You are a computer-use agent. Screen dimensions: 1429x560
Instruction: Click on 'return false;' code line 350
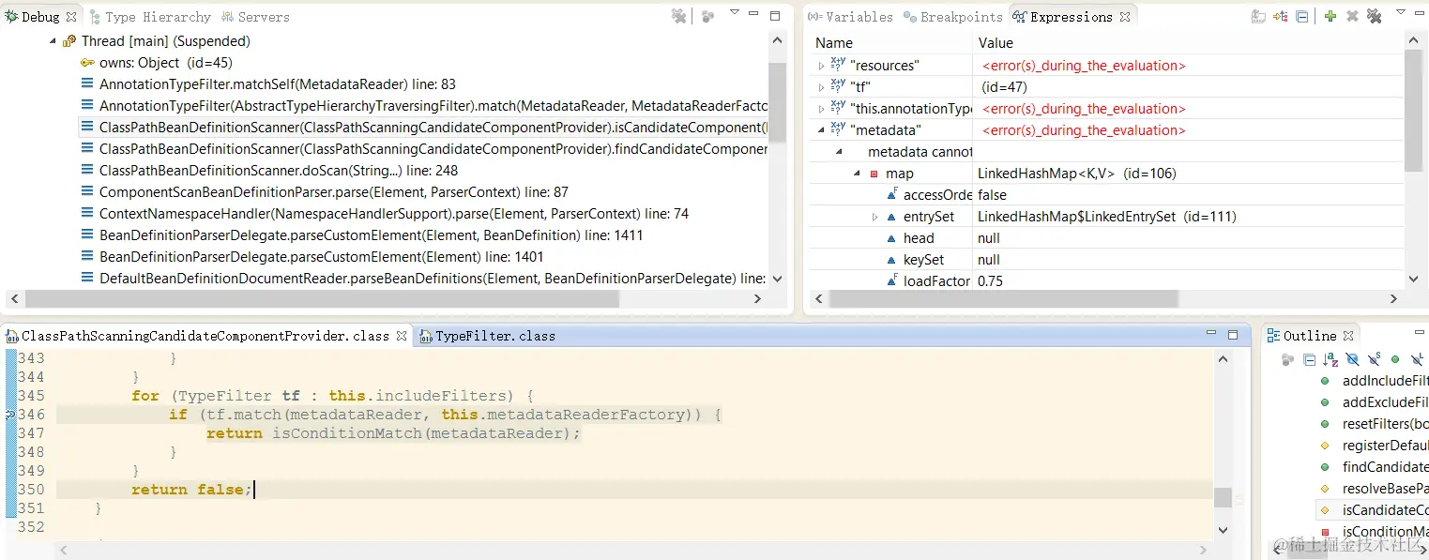coord(191,490)
